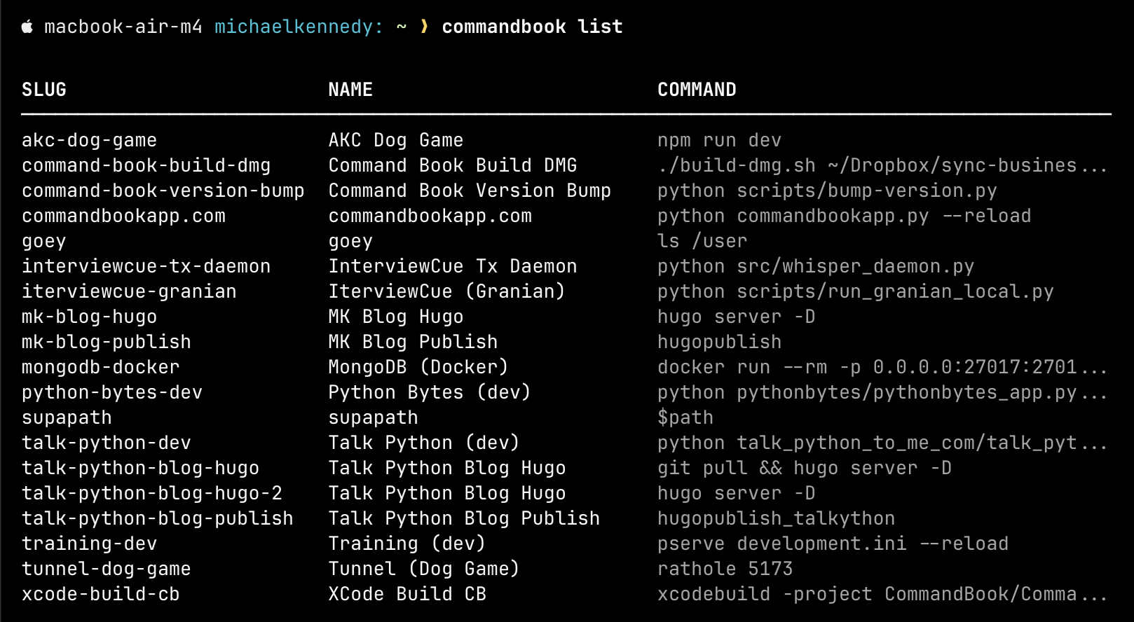Click the commandbookapp.com slug entry
The image size is (1134, 622).
[x=123, y=216]
